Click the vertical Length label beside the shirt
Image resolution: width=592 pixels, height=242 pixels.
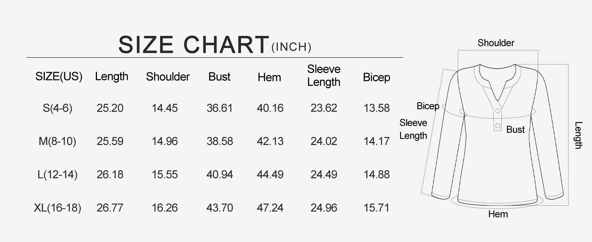(x=579, y=135)
